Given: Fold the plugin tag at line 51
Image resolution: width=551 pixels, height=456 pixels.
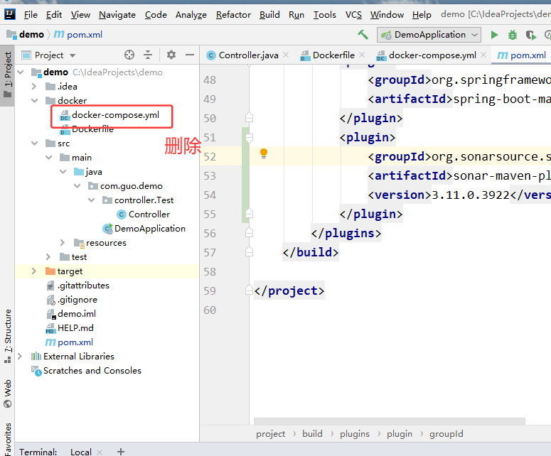Looking at the screenshot, I should 249,138.
